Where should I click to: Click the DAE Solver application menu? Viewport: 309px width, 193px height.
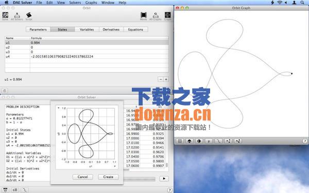coord(22,3)
